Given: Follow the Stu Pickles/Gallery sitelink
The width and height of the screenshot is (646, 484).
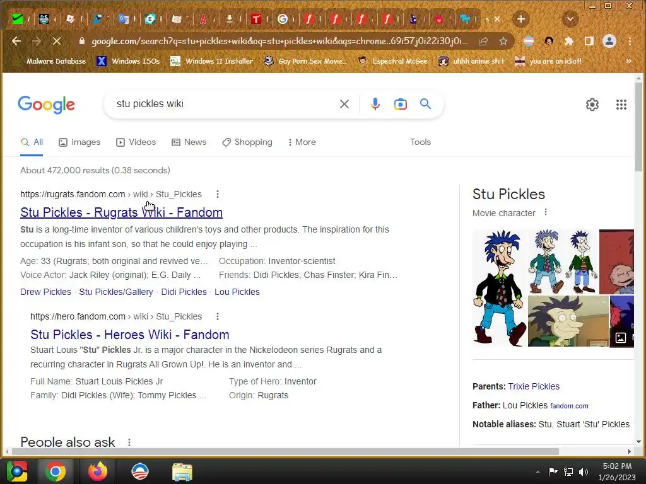Looking at the screenshot, I should click(x=116, y=292).
